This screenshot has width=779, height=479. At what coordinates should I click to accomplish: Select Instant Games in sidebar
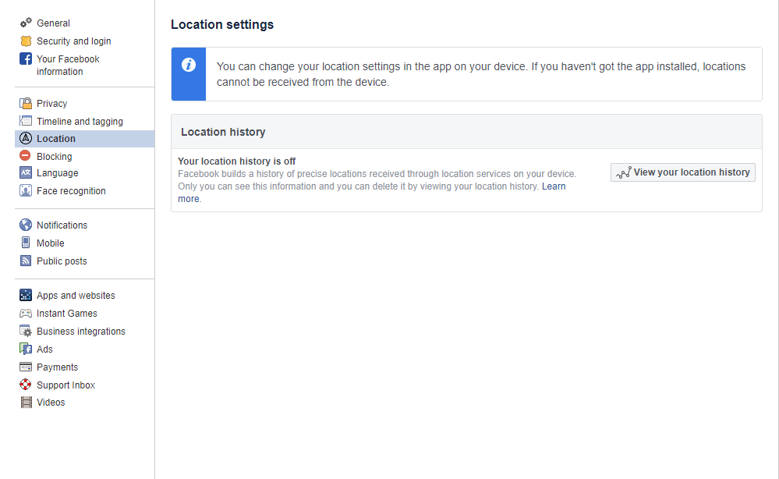67,314
